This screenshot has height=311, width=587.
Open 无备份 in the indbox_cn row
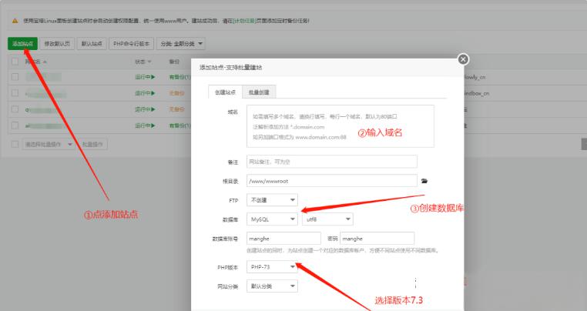click(176, 93)
